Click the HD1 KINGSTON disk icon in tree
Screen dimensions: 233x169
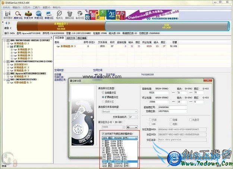[x=8, y=61]
